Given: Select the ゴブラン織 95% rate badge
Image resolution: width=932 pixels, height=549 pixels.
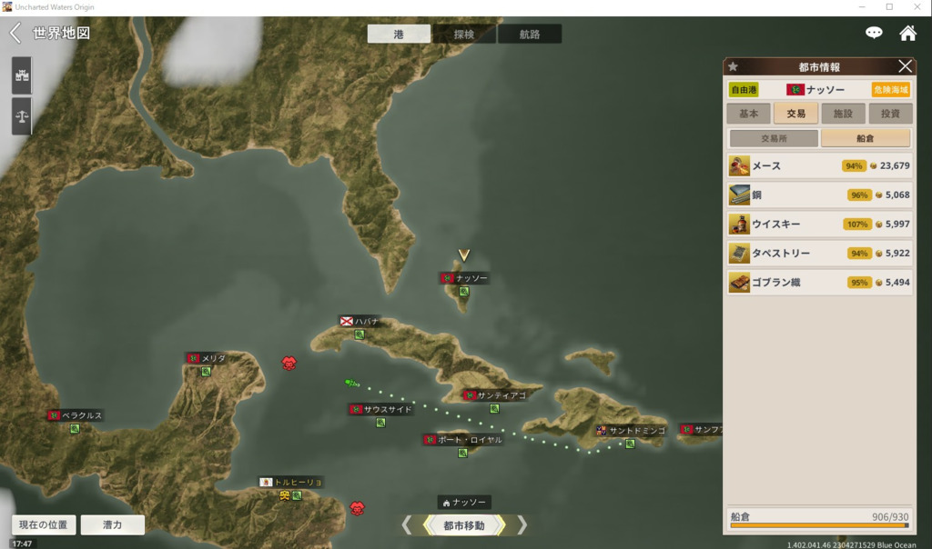Looking at the screenshot, I should click(x=859, y=283).
